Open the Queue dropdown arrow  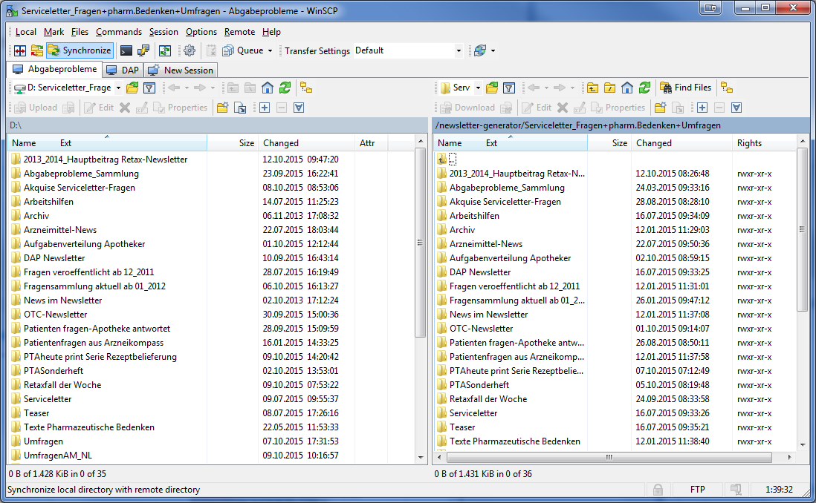pyautogui.click(x=270, y=50)
